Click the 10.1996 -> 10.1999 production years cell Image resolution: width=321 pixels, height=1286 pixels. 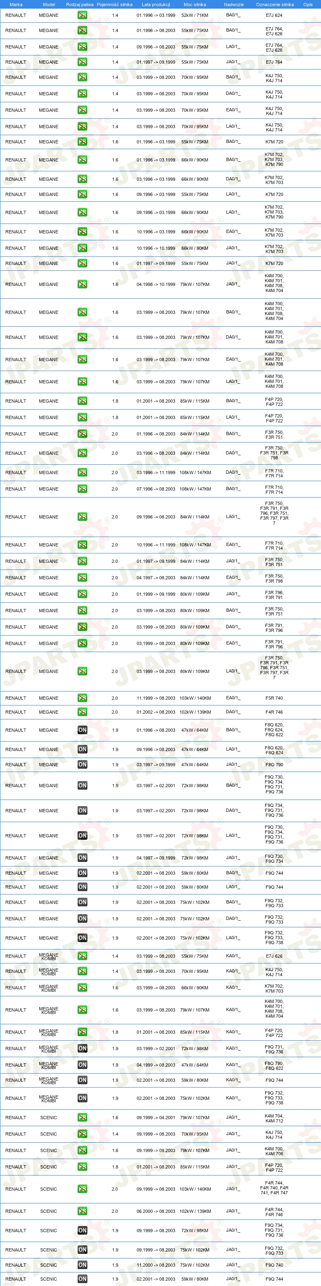point(156,248)
